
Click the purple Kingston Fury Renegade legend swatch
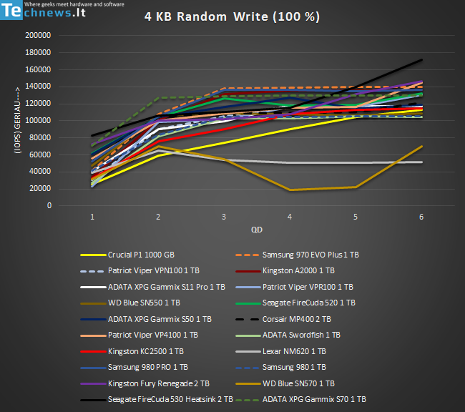tap(93, 384)
